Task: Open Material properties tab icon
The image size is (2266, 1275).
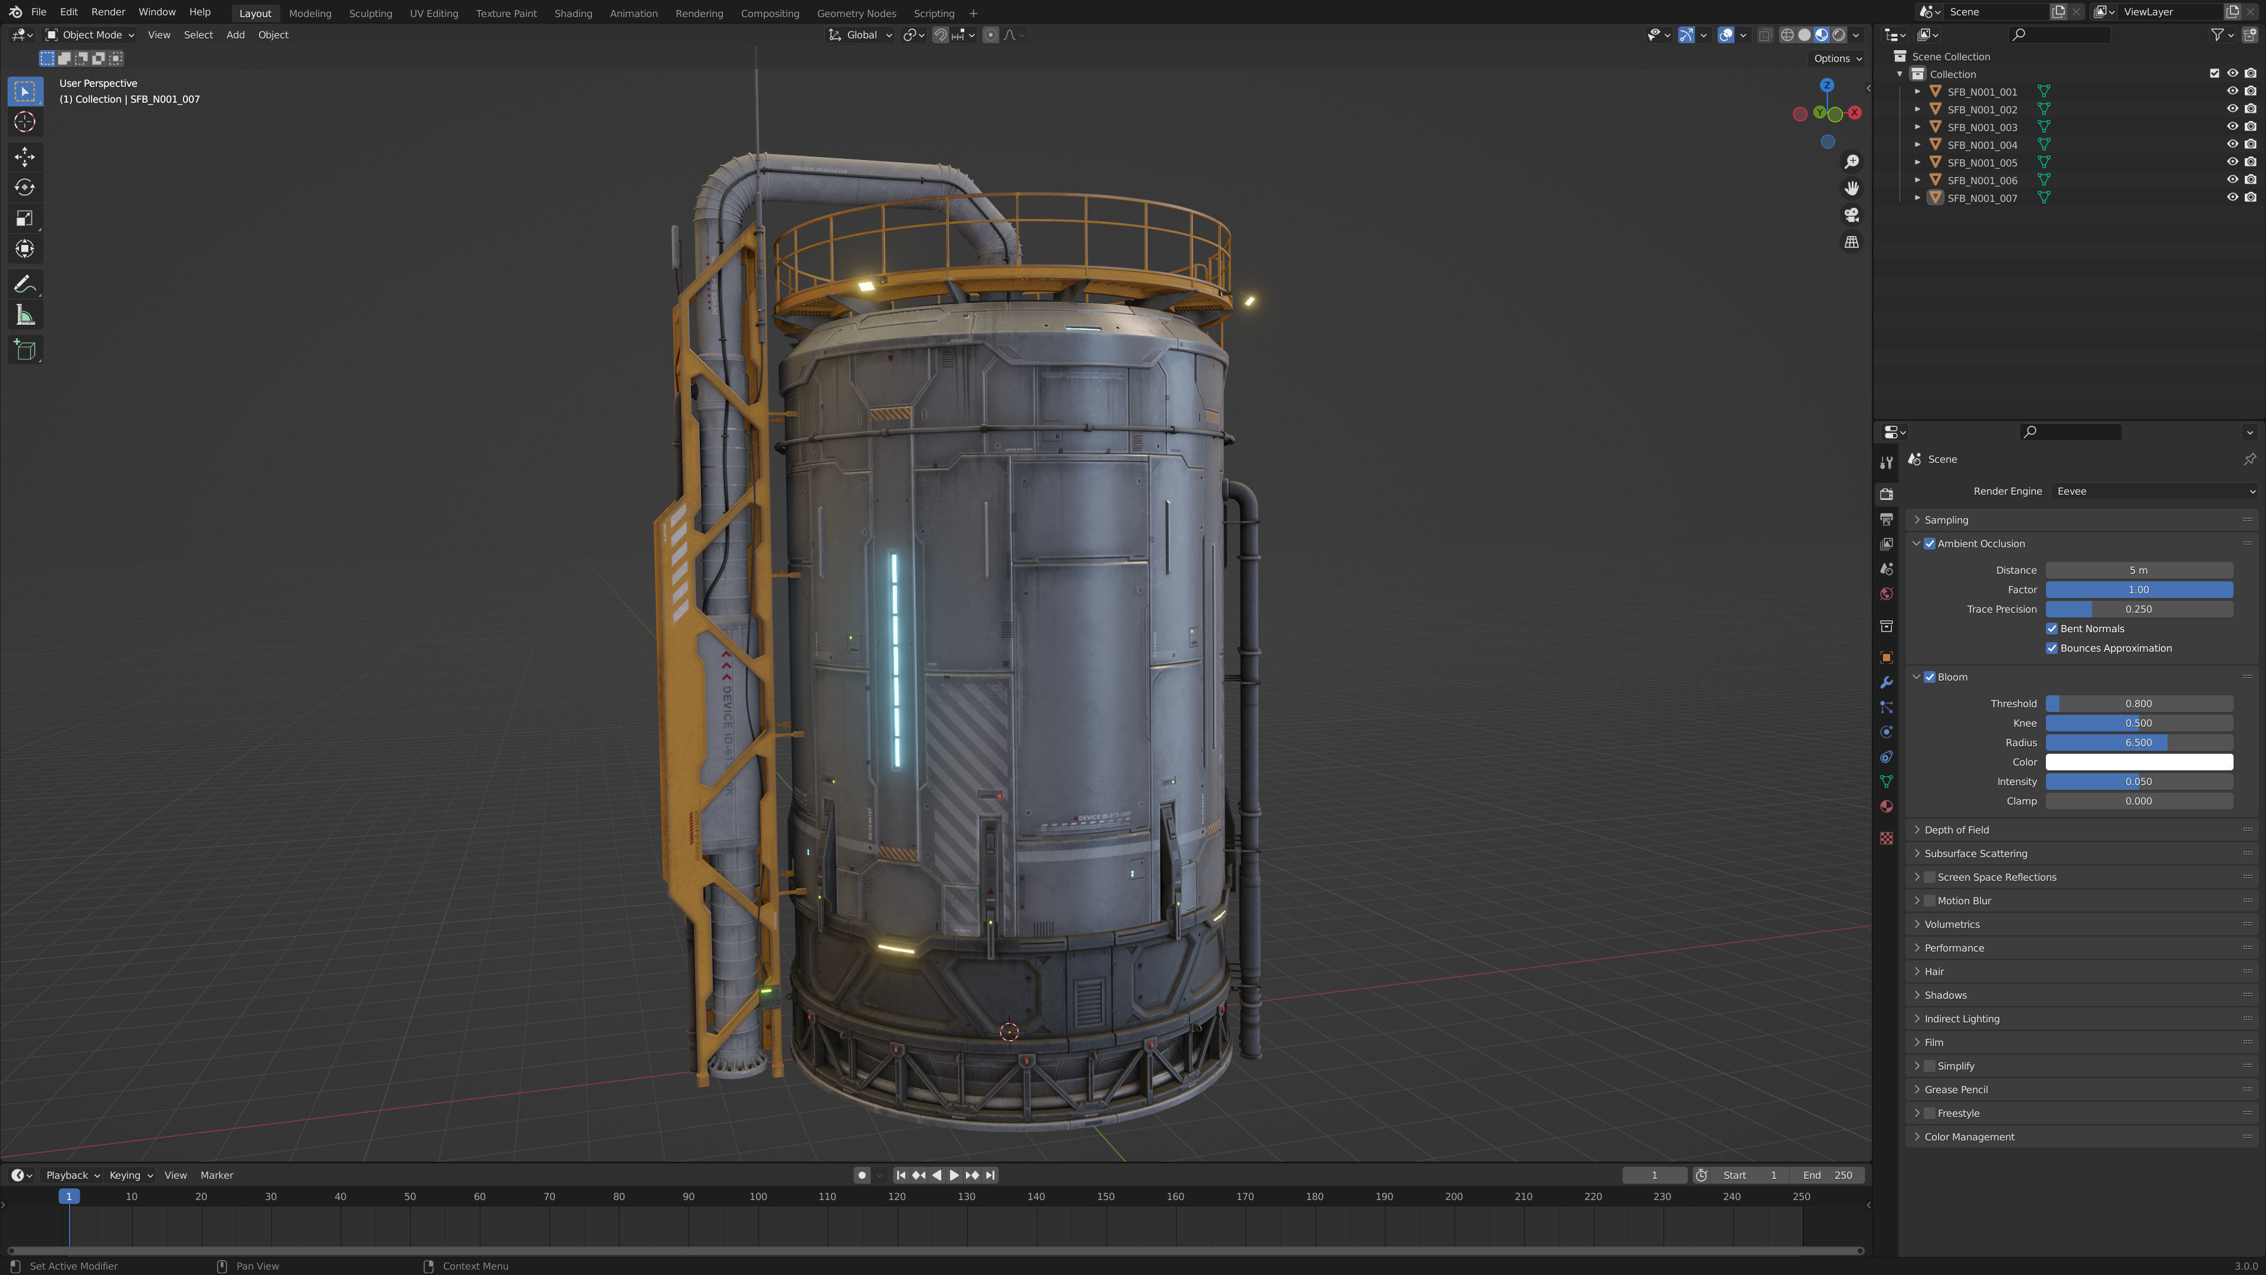Action: pyautogui.click(x=1886, y=806)
